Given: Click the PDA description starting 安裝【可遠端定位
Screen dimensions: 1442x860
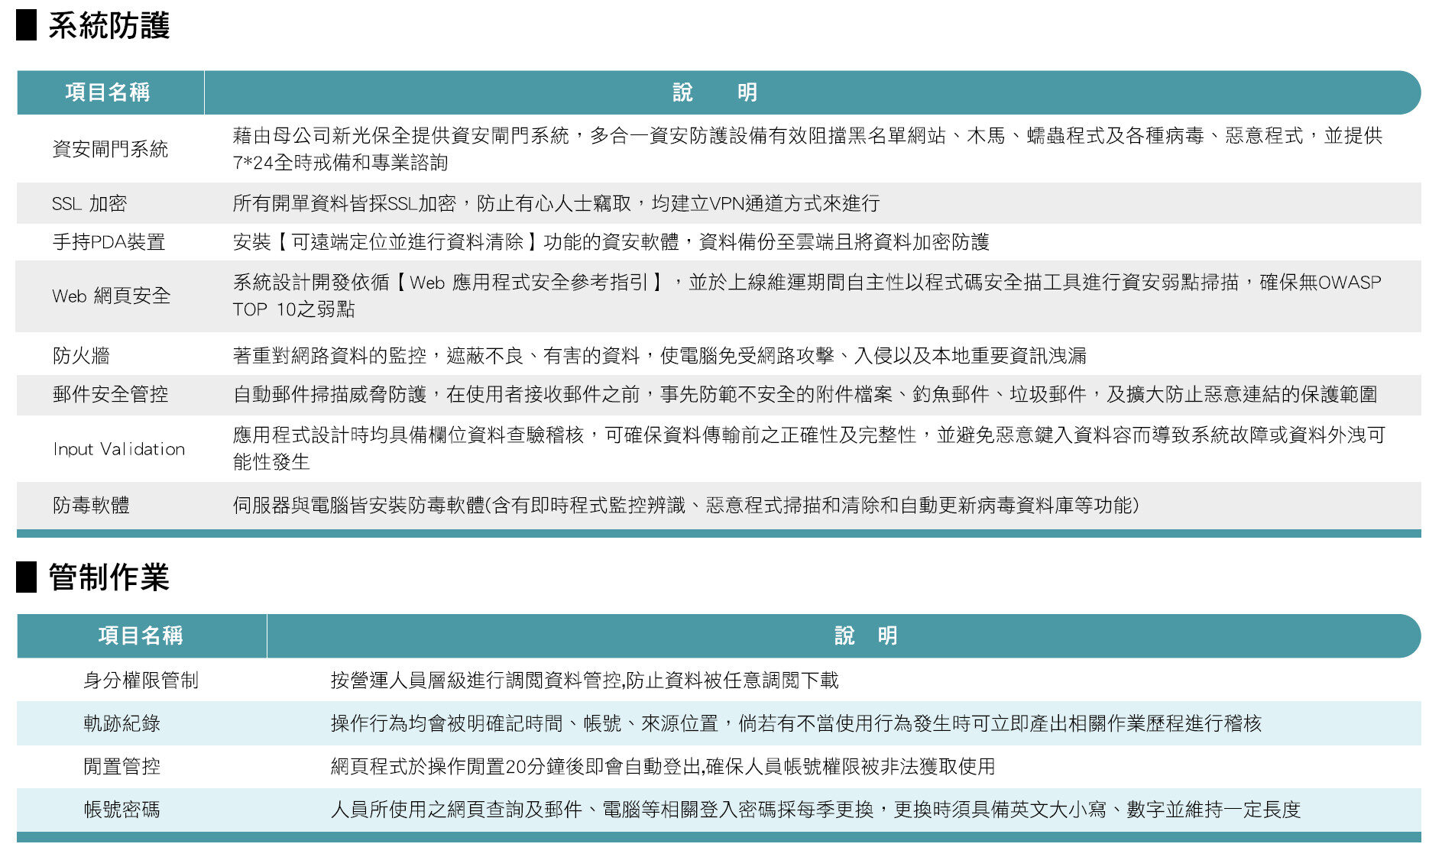Looking at the screenshot, I should pos(611,242).
